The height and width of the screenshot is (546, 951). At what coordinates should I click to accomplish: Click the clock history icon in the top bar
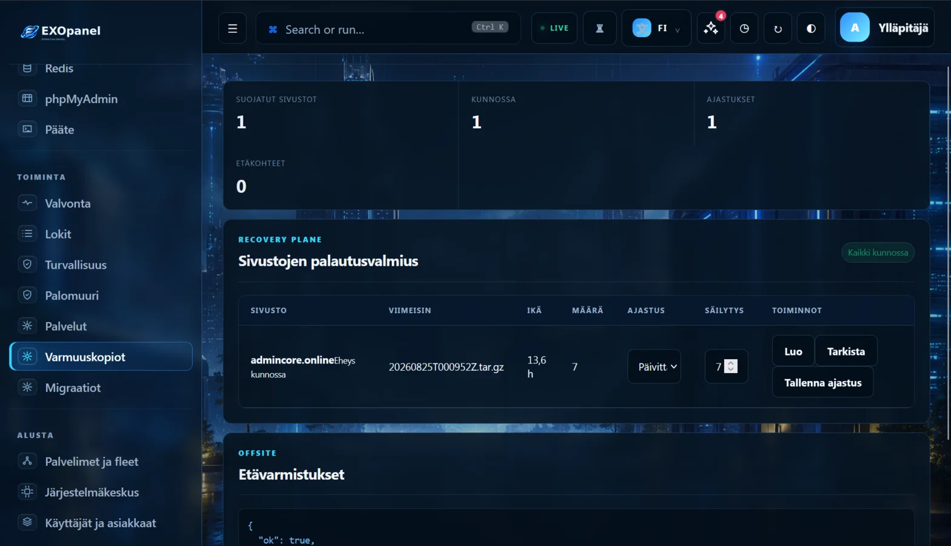[x=744, y=29]
